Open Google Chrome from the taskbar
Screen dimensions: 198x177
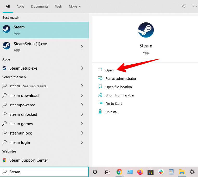[x=119, y=172]
